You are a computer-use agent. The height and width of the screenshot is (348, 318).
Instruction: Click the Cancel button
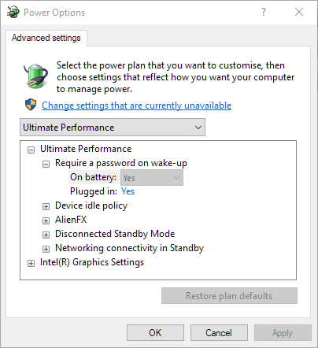point(219,333)
